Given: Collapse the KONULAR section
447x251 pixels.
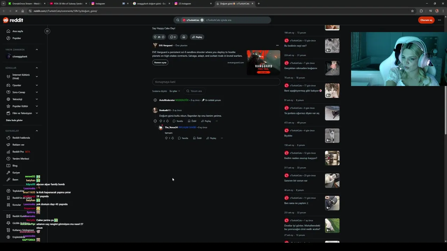Looking at the screenshot, I should pos(37,68).
